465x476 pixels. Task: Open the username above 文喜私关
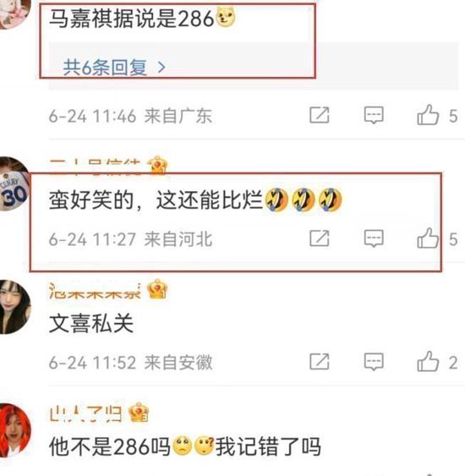coord(95,291)
